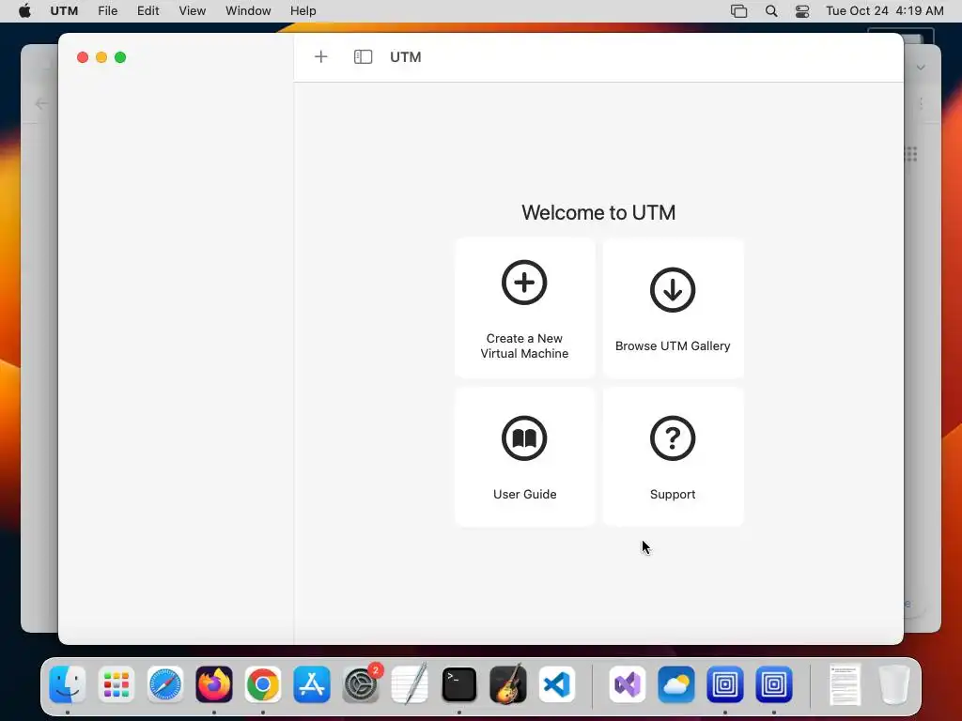Open System Settings from the Dock
Image resolution: width=962 pixels, height=721 pixels.
pyautogui.click(x=361, y=684)
